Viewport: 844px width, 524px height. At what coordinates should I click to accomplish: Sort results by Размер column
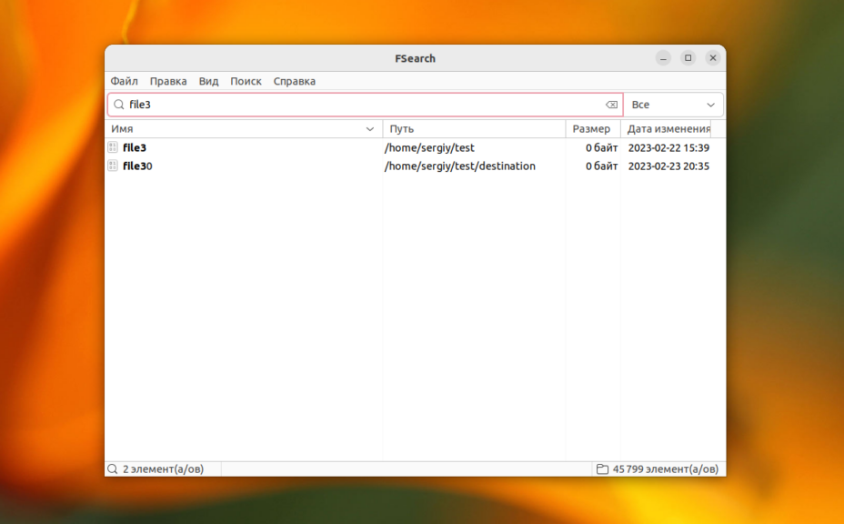[x=592, y=129]
